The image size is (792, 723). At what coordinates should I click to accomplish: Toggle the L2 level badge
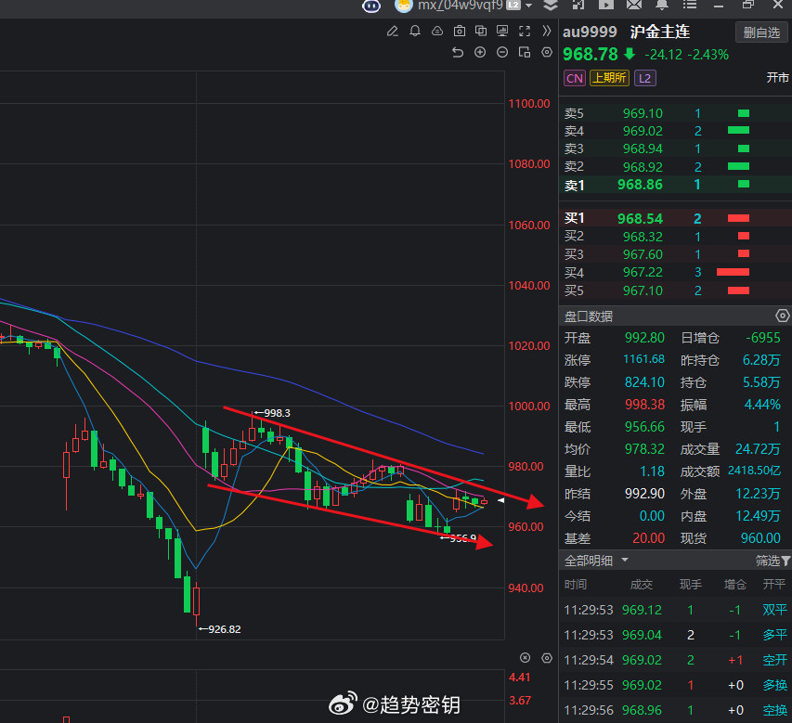click(644, 79)
